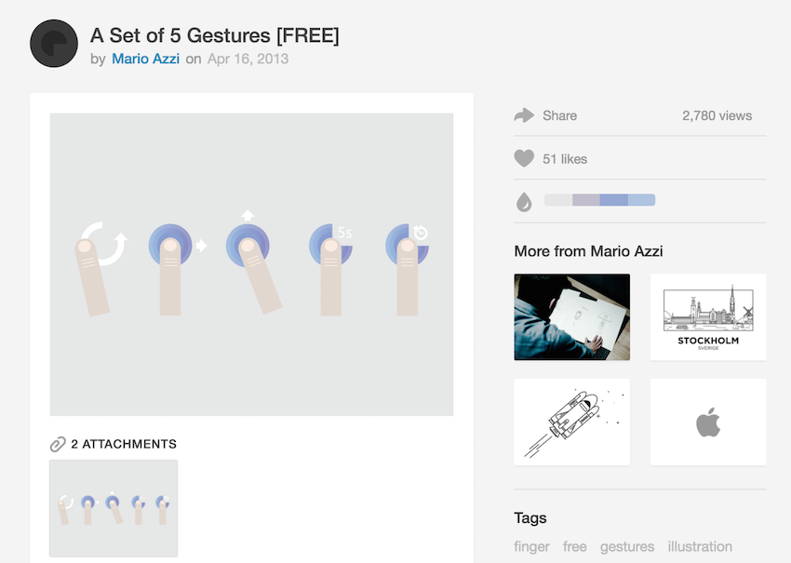Select the 'illustration' tag
This screenshot has width=791, height=563.
(700, 546)
